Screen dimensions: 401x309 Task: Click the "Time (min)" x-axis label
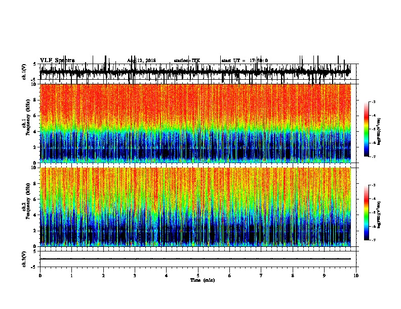point(203,280)
